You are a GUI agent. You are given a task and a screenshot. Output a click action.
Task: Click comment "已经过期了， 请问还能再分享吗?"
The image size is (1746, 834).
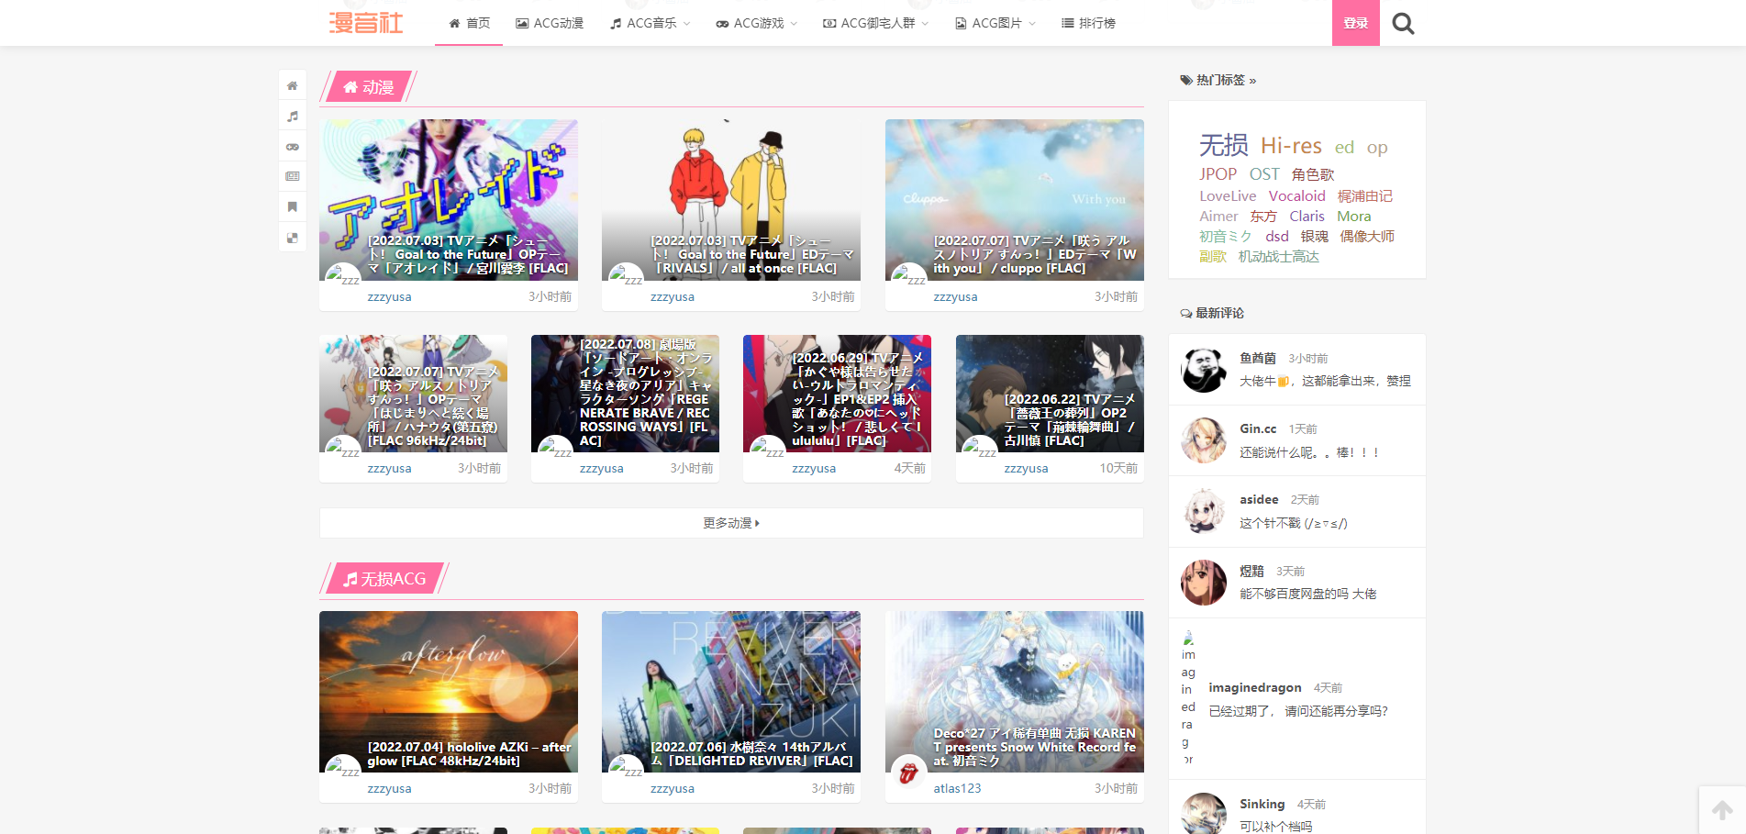click(1298, 711)
